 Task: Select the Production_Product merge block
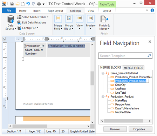[x=122, y=96]
